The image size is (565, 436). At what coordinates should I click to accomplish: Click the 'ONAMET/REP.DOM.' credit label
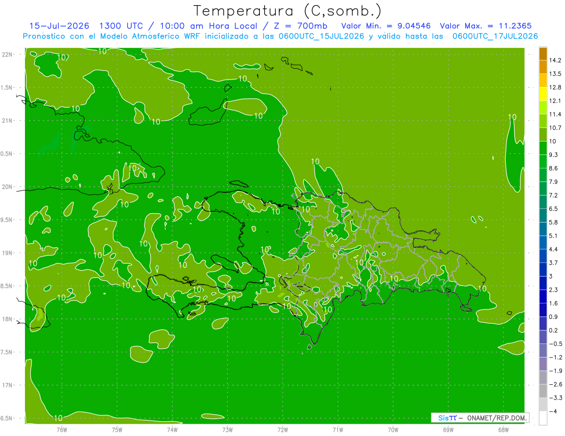tap(496, 418)
